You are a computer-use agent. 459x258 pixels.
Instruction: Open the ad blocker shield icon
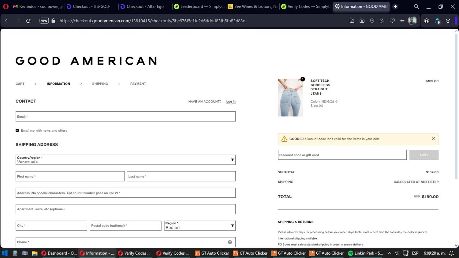372,21
